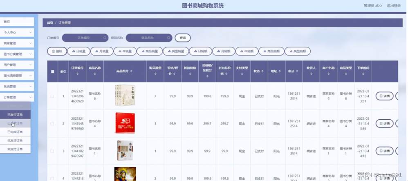Open book cover thumbnail in row 1

(125, 95)
